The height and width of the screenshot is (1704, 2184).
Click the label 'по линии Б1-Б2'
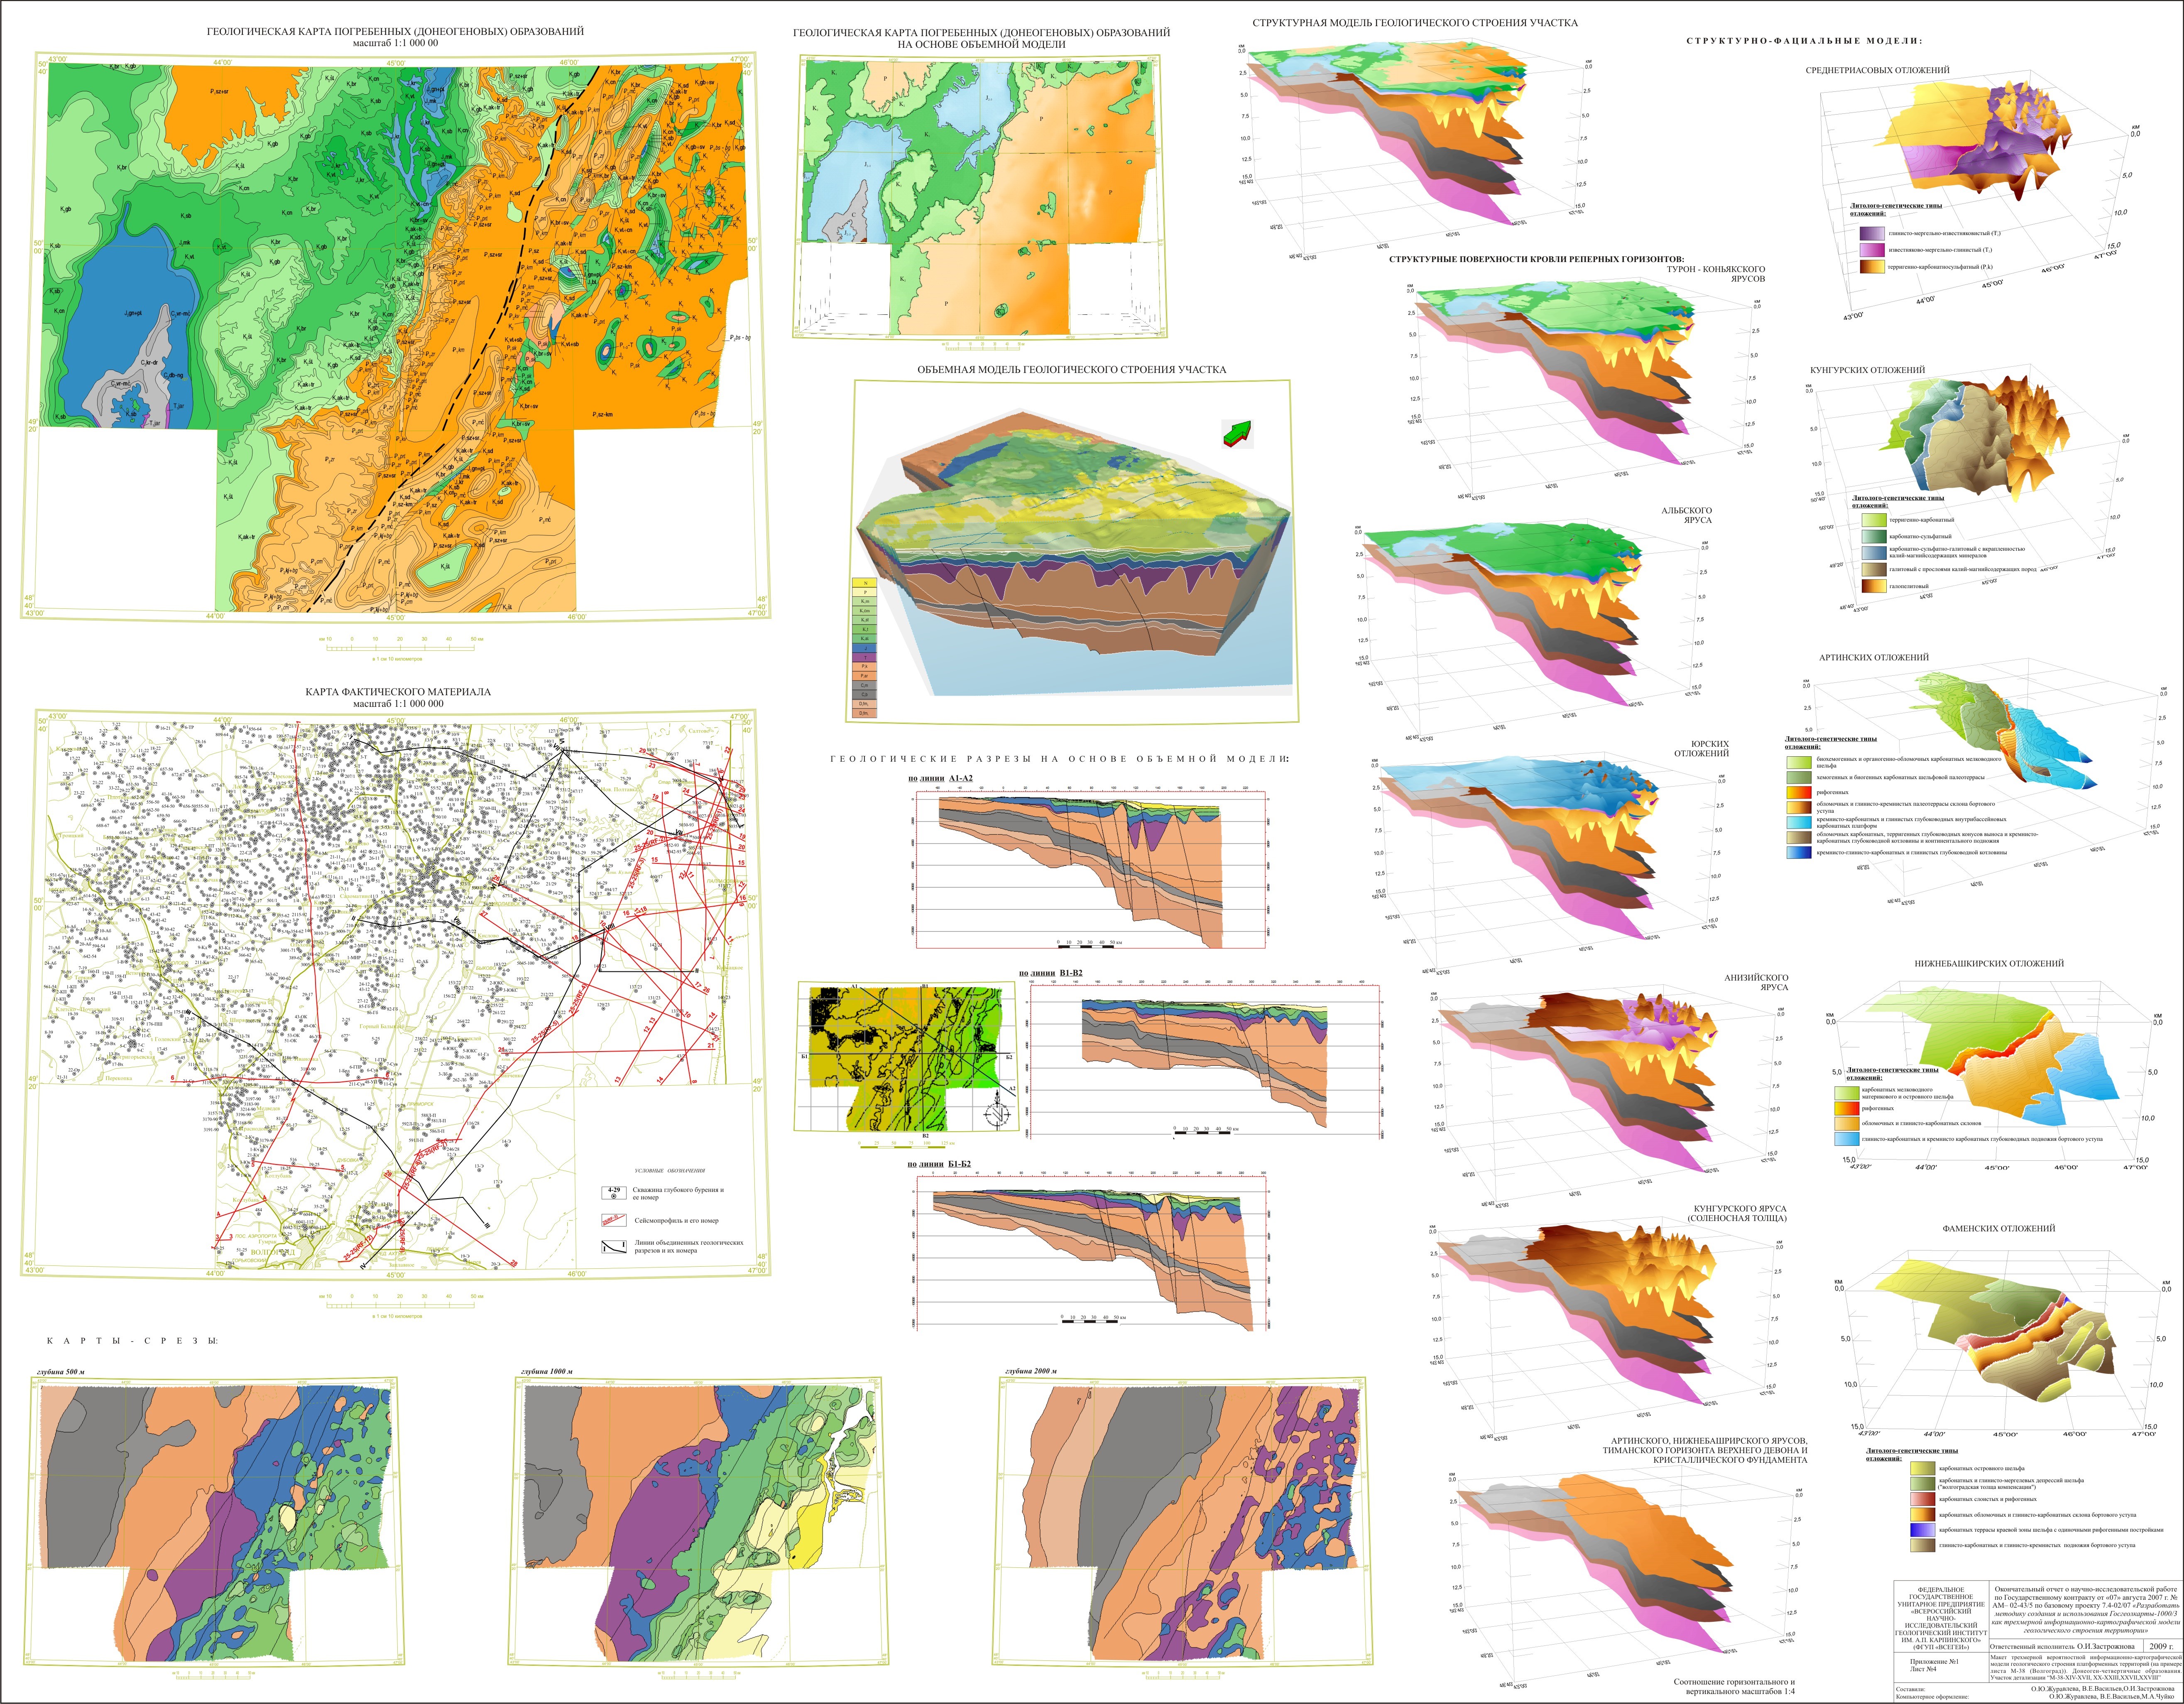click(939, 1165)
